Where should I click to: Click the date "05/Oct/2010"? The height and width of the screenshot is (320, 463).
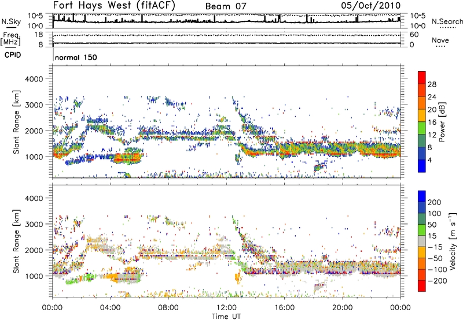click(371, 6)
